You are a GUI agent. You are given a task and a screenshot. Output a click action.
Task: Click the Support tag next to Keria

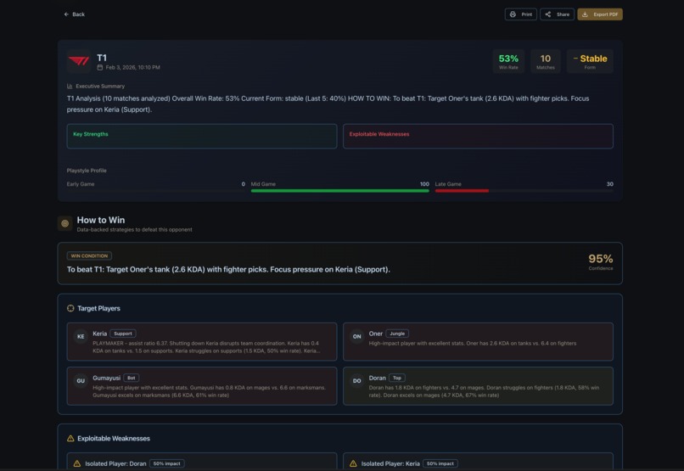click(x=122, y=334)
